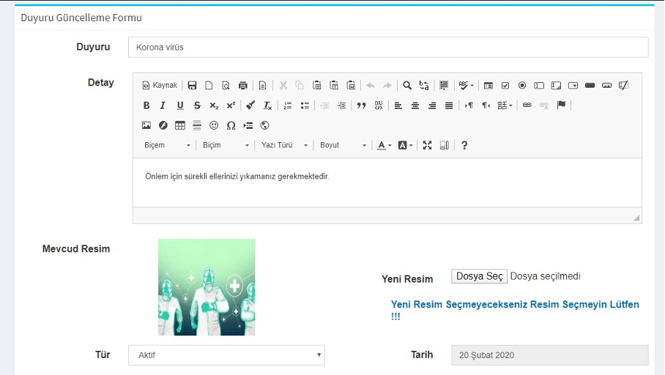Image resolution: width=665 pixels, height=375 pixels.
Task: Open the Yazı Türü font dropdown
Action: pyautogui.click(x=284, y=145)
